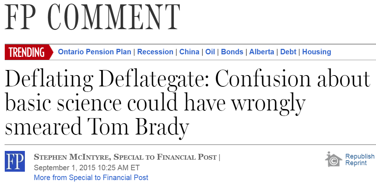Image resolution: width=376 pixels, height=183 pixels.
Task: Click the Republish Reprint copyright icon
Action: pyautogui.click(x=333, y=160)
